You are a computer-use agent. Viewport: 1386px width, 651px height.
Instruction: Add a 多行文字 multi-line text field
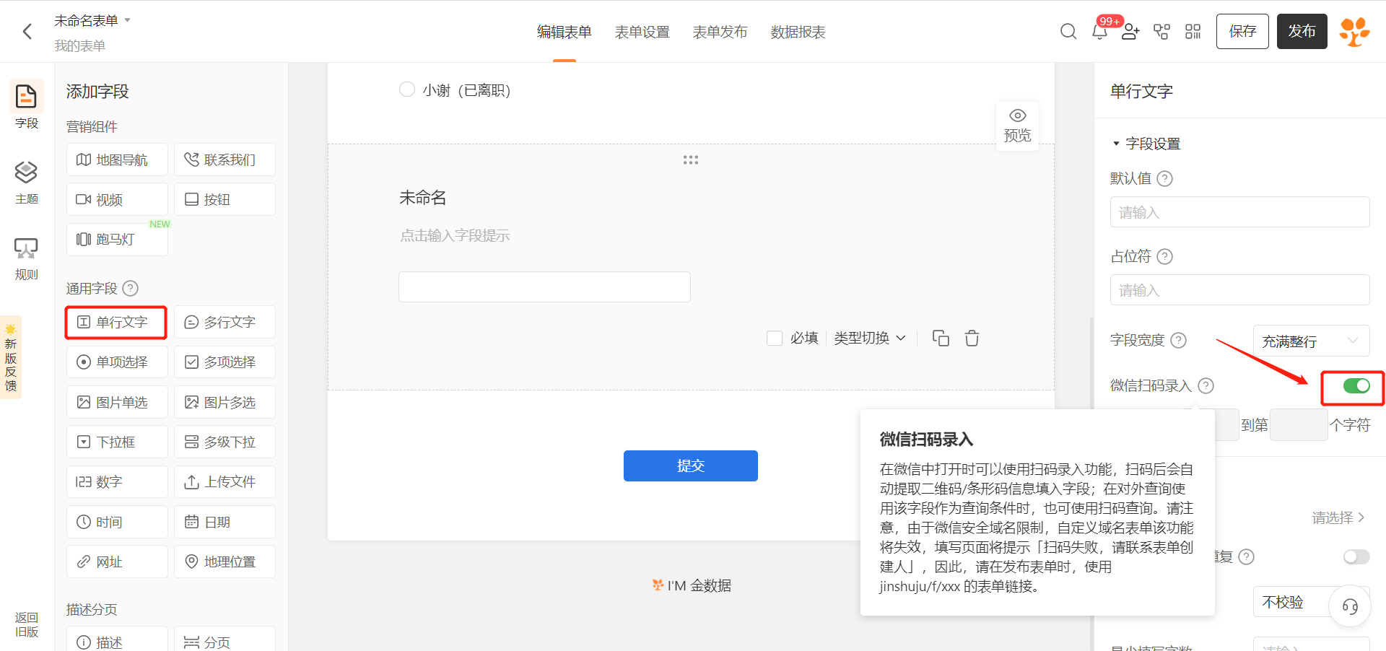[225, 322]
